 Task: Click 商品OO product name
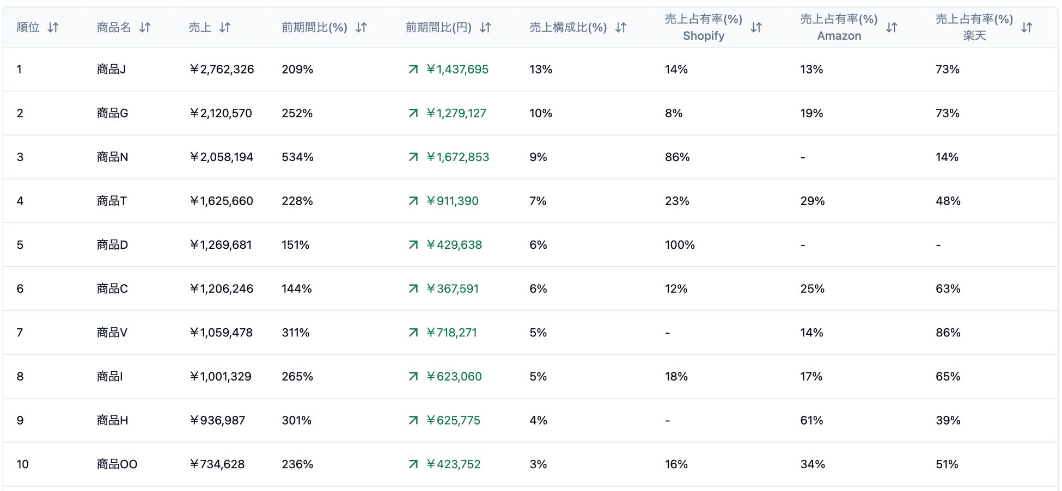pyautogui.click(x=117, y=464)
